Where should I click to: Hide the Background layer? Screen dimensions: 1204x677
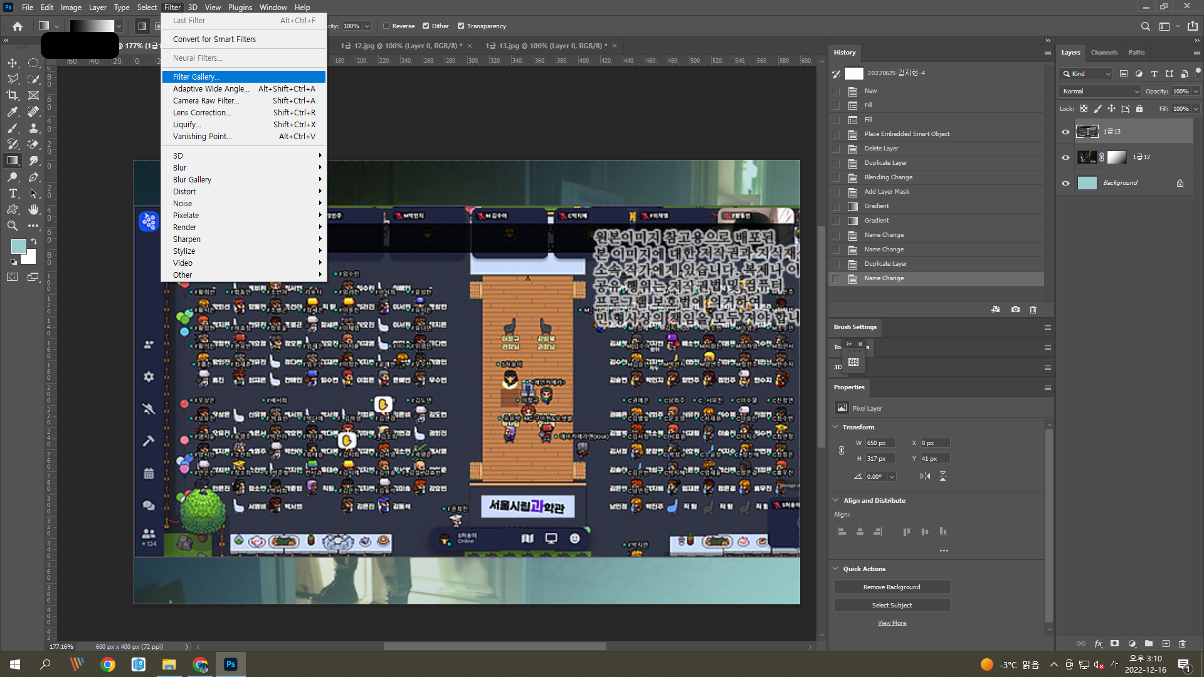pos(1065,183)
